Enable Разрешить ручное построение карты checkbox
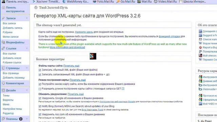Screen dimensions: 217x122 tap(40, 89)
